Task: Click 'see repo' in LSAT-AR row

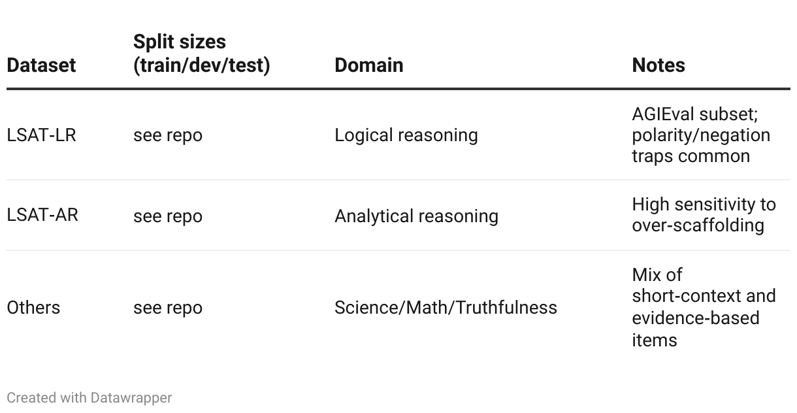Action: click(x=168, y=216)
